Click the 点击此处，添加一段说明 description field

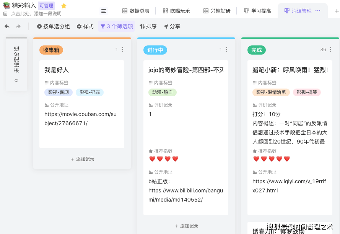[x=36, y=14]
